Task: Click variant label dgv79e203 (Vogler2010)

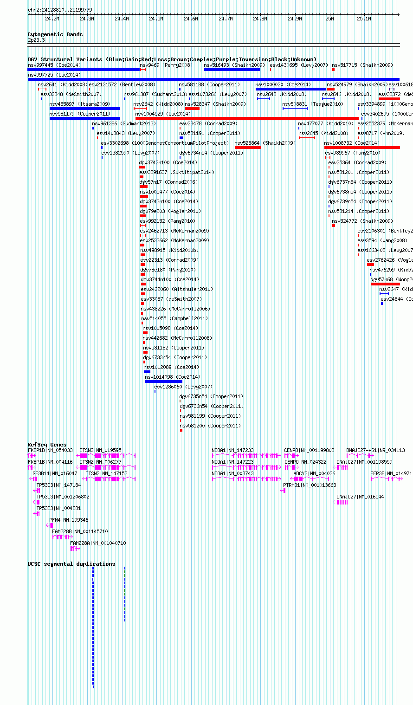Action: click(x=170, y=212)
